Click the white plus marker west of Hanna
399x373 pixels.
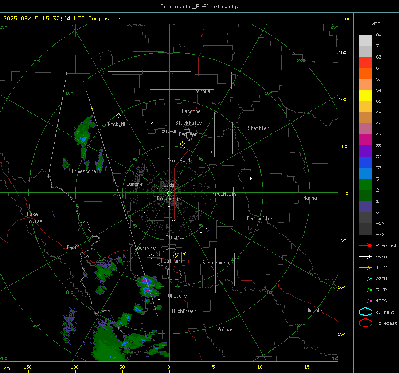pyautogui.click(x=250, y=178)
